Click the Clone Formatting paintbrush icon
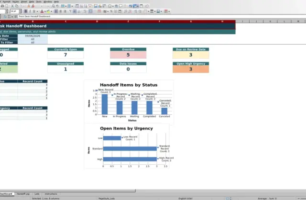This screenshot has width=306, height=200. (x=29, y=6)
